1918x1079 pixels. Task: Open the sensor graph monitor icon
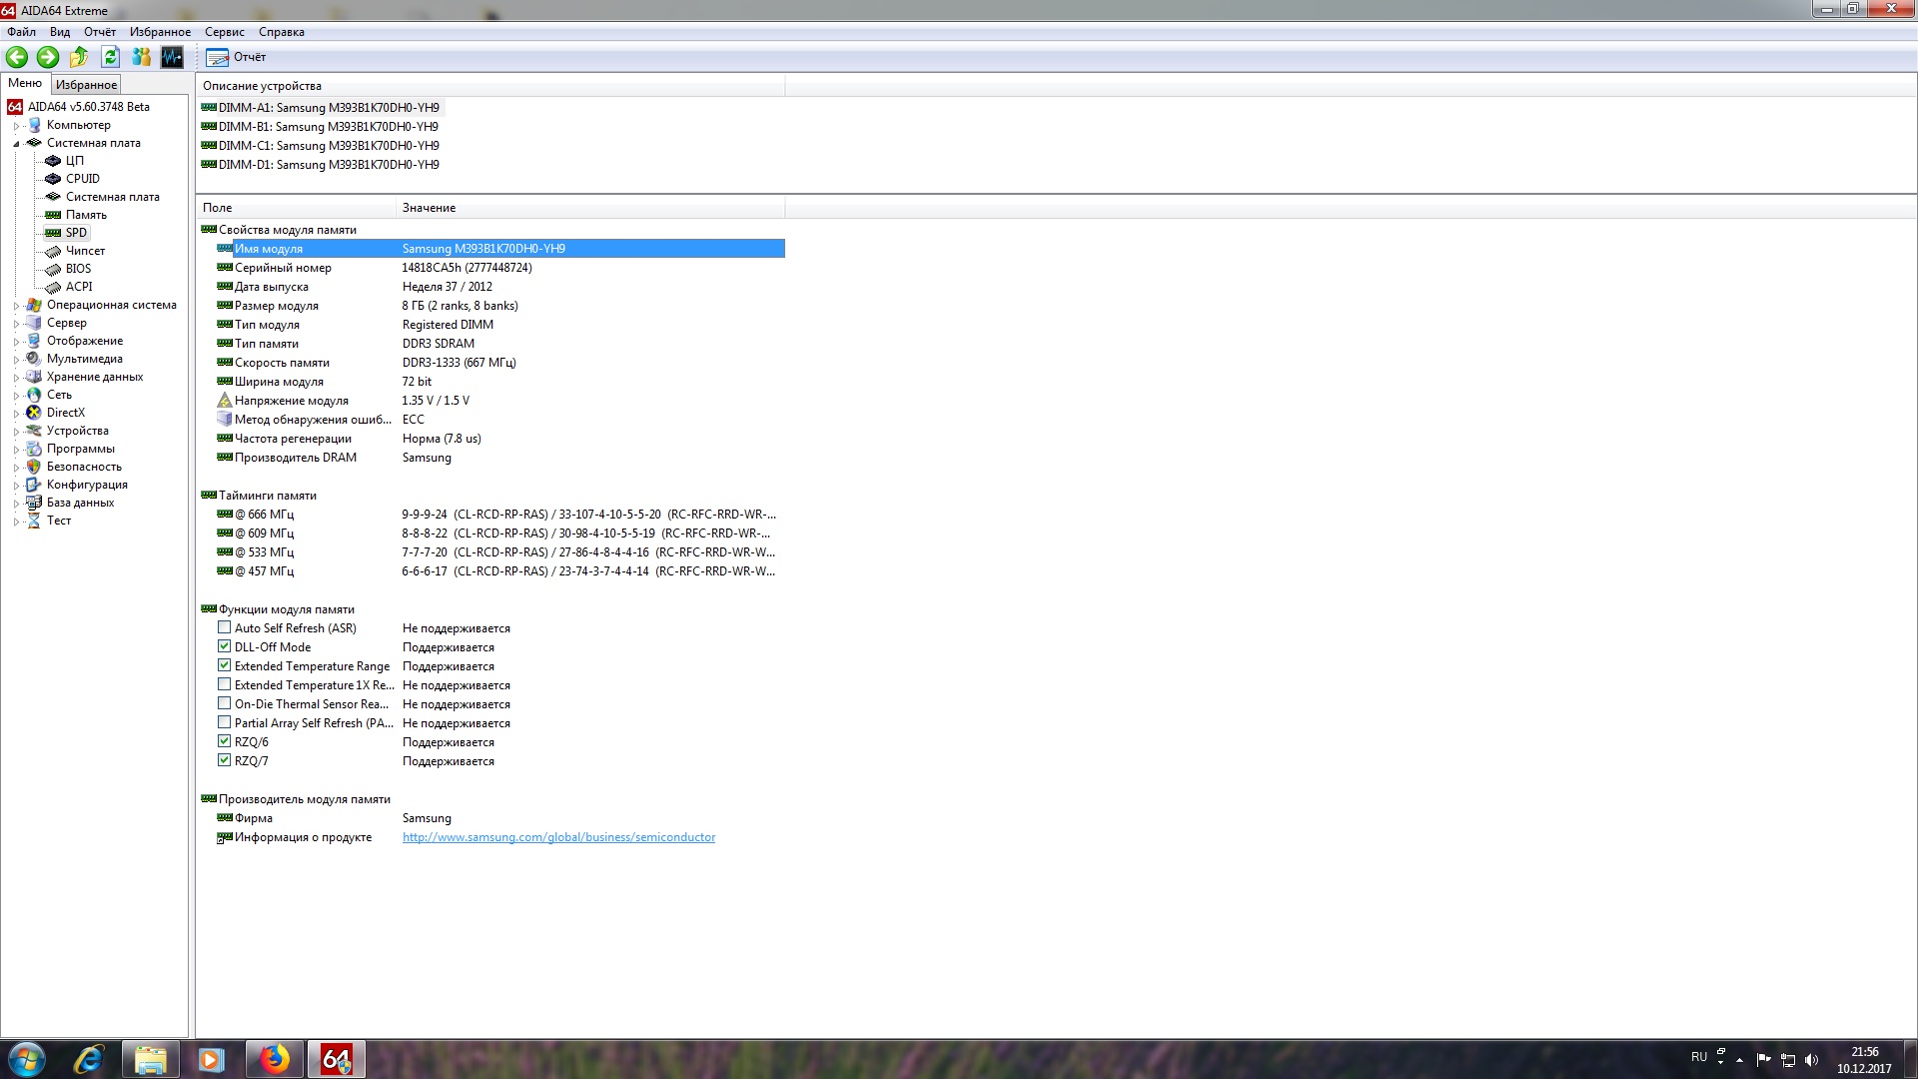pos(172,57)
